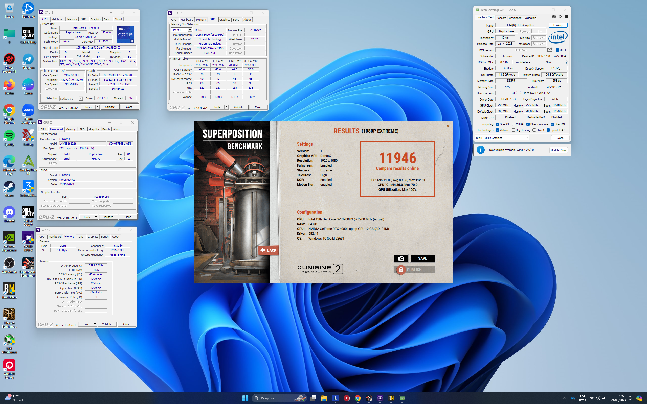Open MSI Afterburner desktop icon

9,344
